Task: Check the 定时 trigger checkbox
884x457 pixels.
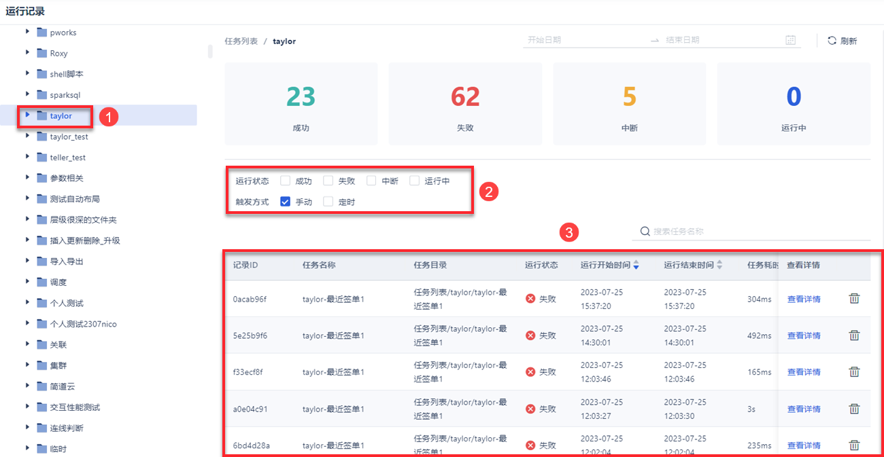Action: (x=328, y=202)
